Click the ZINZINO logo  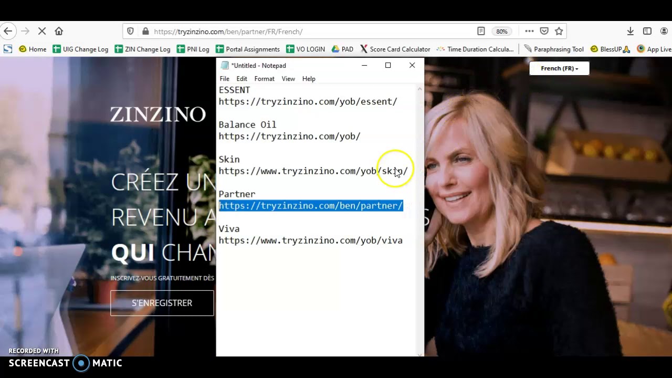pos(157,114)
